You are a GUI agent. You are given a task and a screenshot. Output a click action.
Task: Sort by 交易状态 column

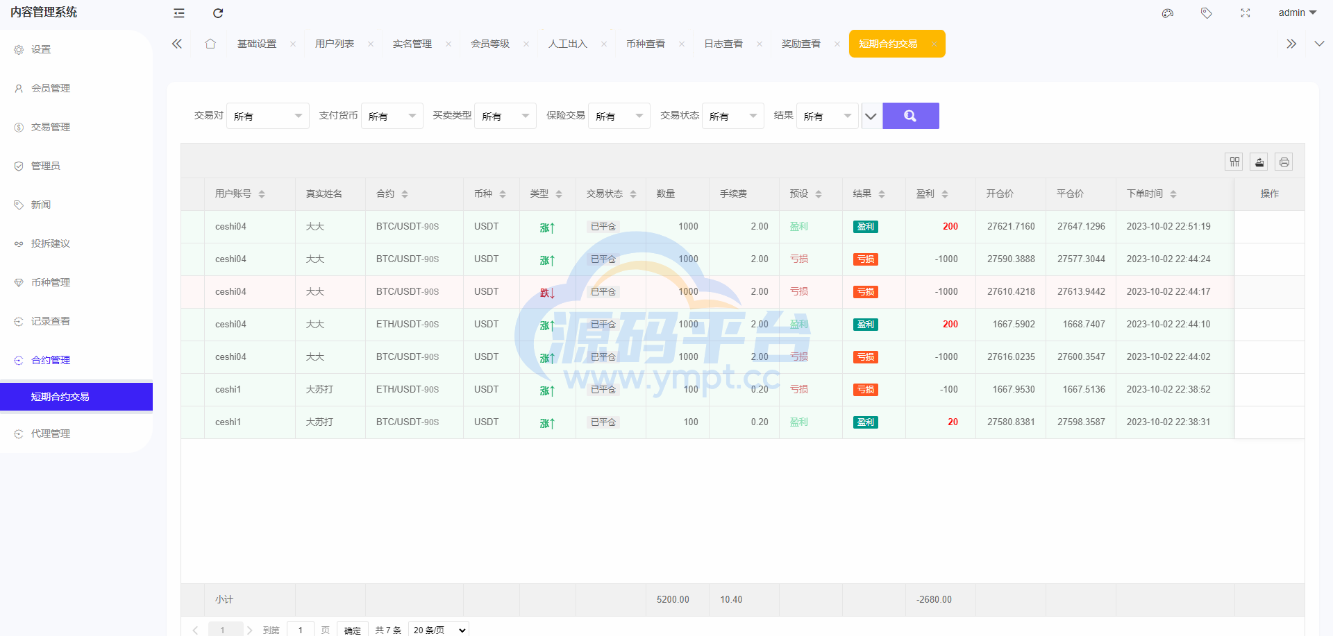[x=633, y=194]
